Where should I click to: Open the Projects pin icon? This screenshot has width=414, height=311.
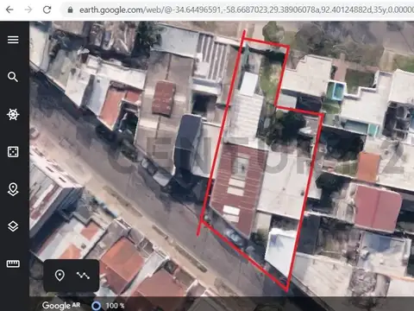[x=13, y=189]
